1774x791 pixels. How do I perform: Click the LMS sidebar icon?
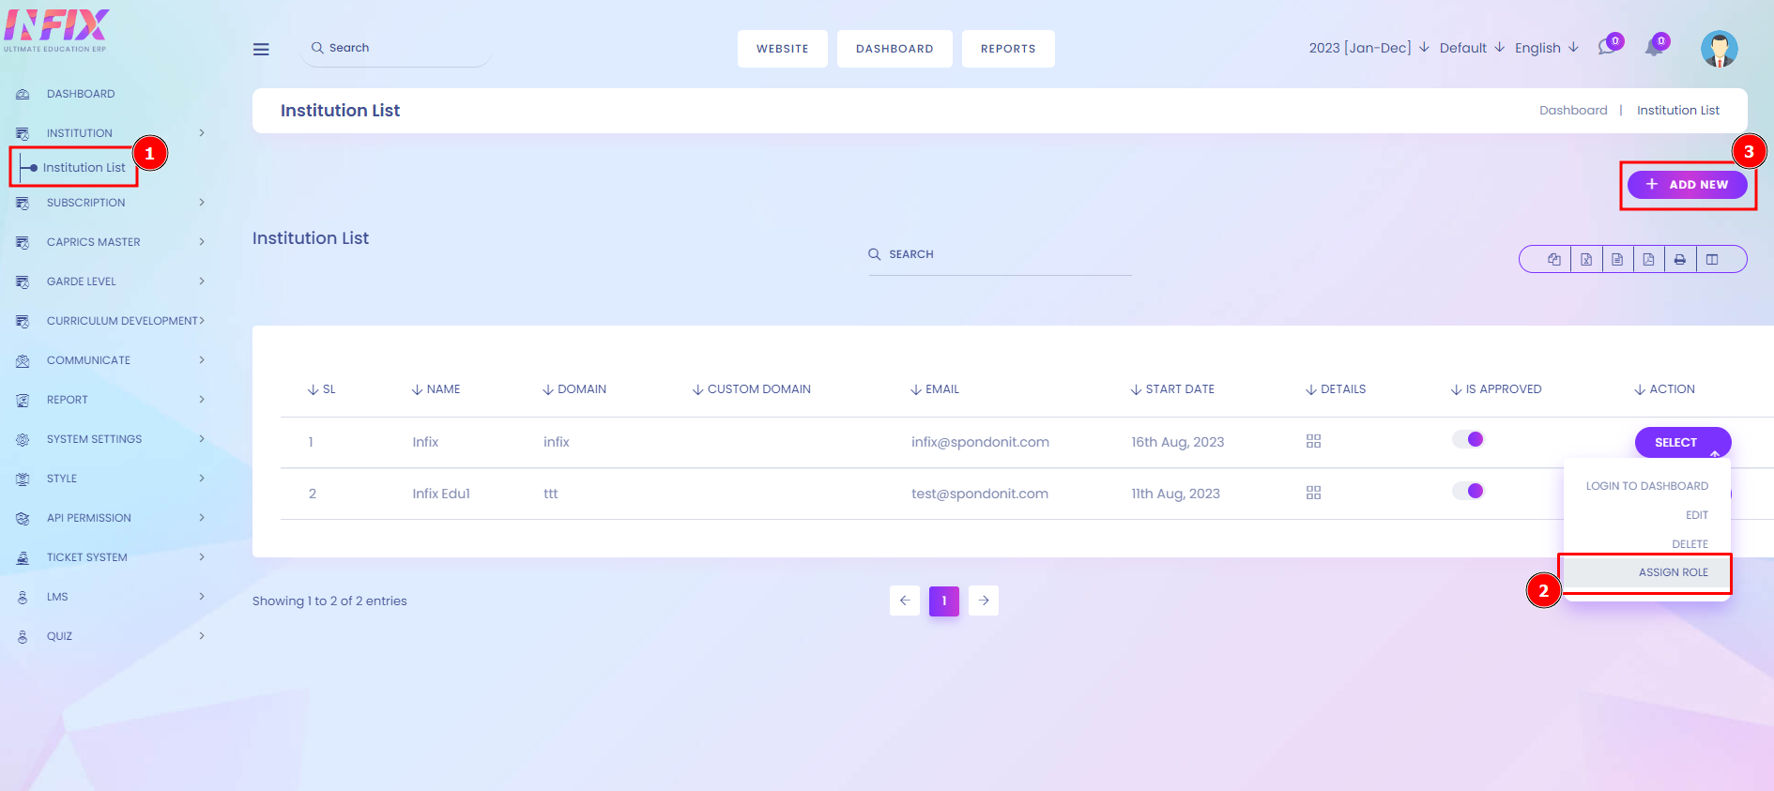pyautogui.click(x=23, y=597)
